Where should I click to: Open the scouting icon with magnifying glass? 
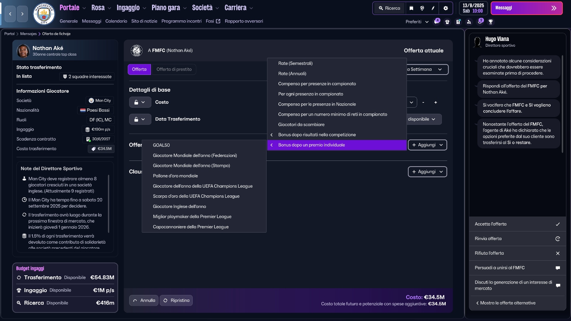coord(469,22)
